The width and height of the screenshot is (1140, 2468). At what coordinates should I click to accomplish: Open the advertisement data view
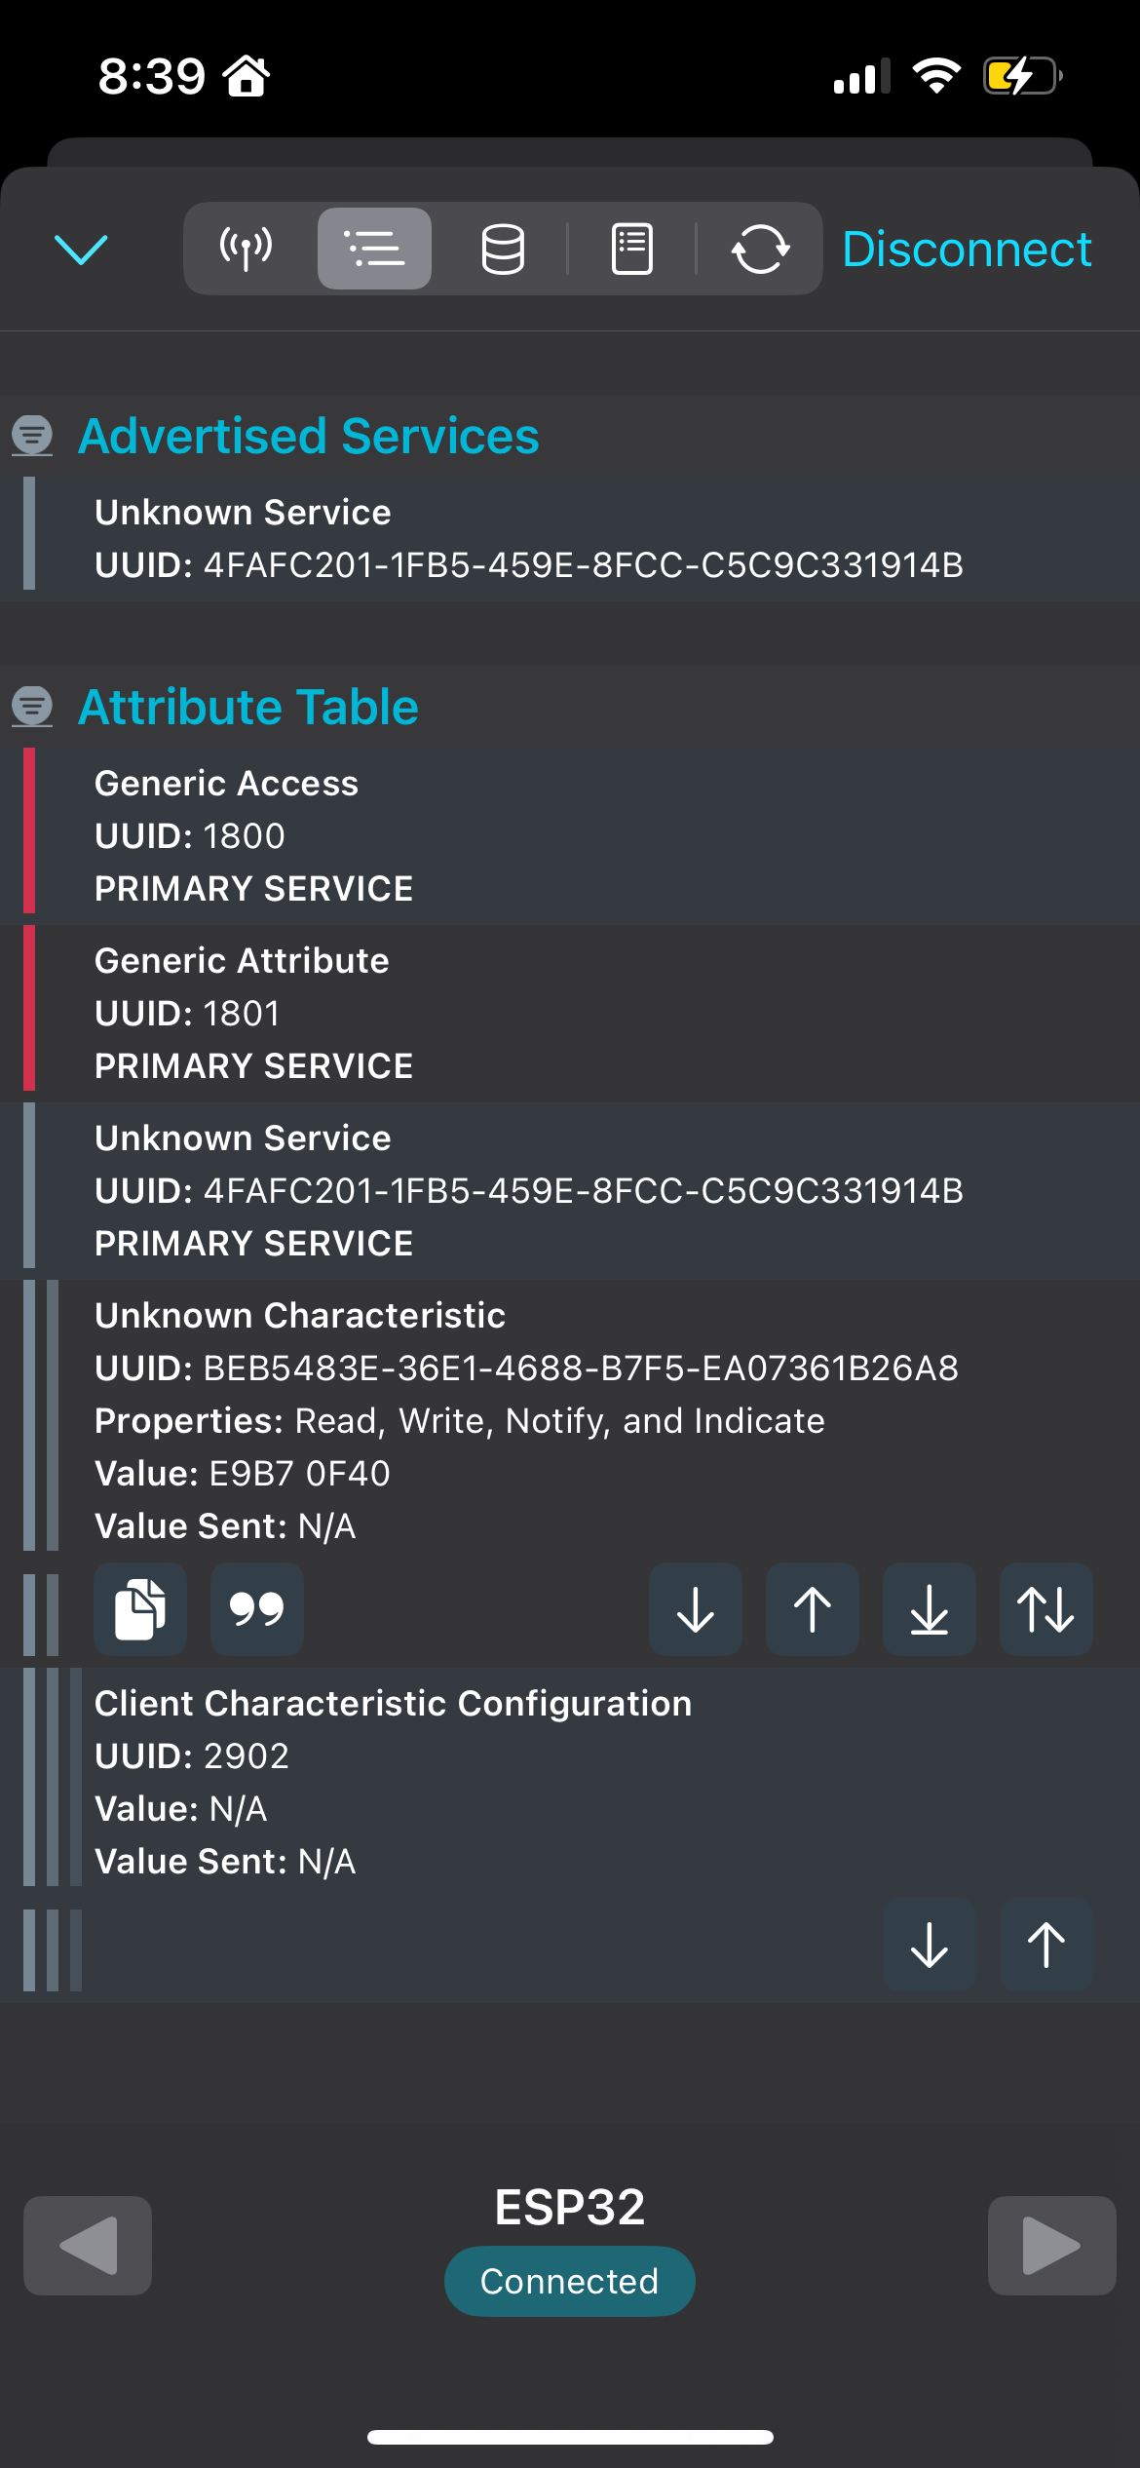[245, 249]
